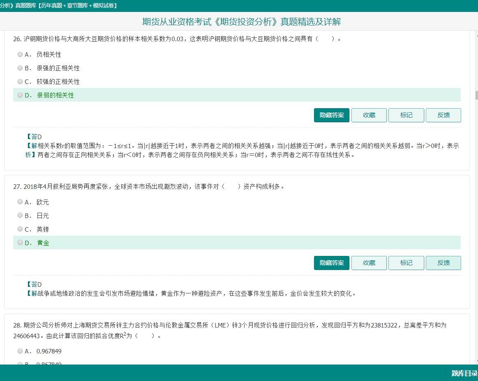Select option C 英镑

20,229
